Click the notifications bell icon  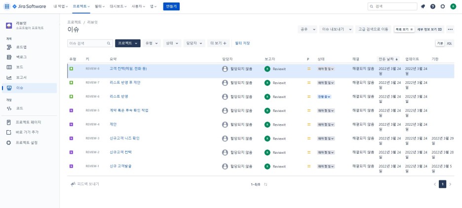pos(423,6)
